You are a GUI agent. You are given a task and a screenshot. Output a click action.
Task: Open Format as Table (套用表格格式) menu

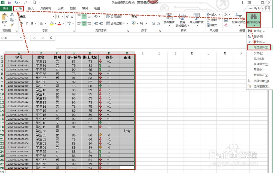(x=182, y=20)
